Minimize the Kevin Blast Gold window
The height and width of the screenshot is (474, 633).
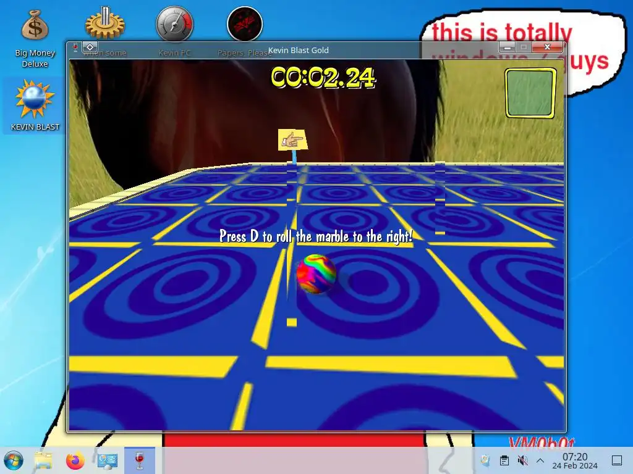[508, 47]
